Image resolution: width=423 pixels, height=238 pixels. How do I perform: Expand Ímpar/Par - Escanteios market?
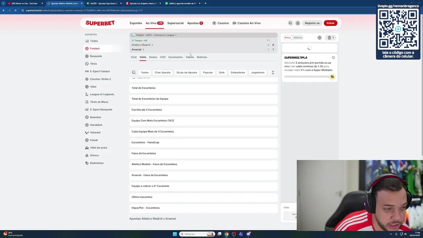[204, 208]
